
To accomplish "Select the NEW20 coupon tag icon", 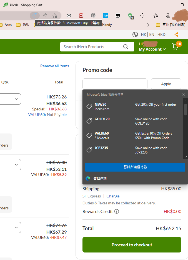I will (x=89, y=107).
